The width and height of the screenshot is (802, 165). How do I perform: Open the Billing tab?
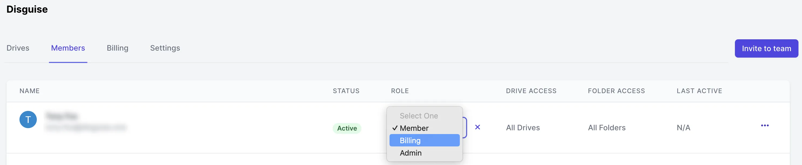[118, 48]
